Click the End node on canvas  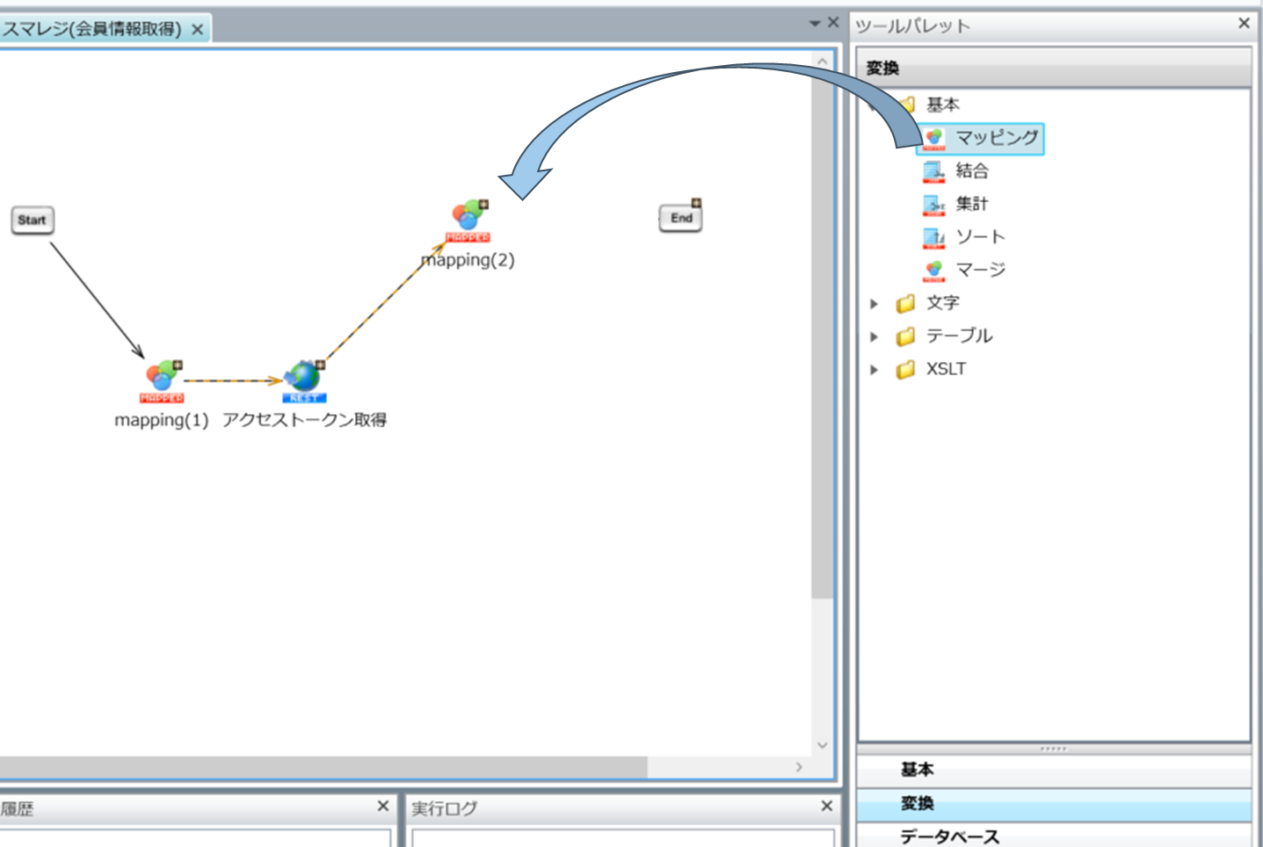[681, 217]
